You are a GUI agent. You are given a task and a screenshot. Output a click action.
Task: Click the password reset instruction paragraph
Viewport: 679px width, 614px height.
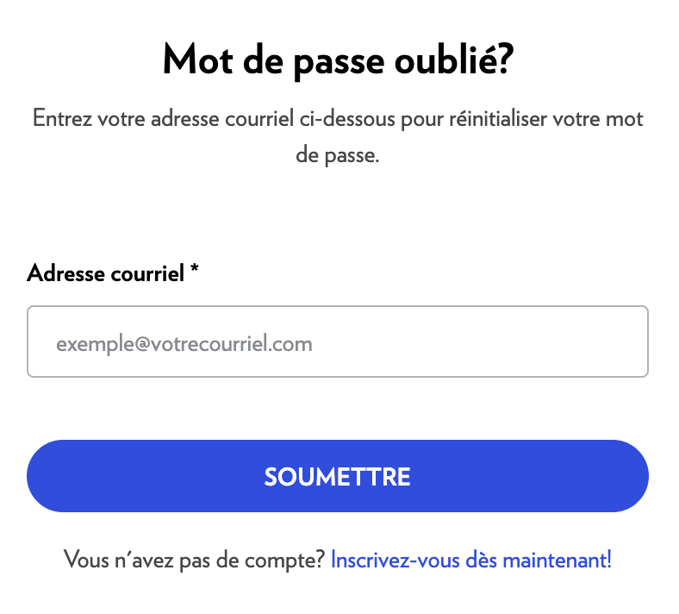tap(338, 138)
